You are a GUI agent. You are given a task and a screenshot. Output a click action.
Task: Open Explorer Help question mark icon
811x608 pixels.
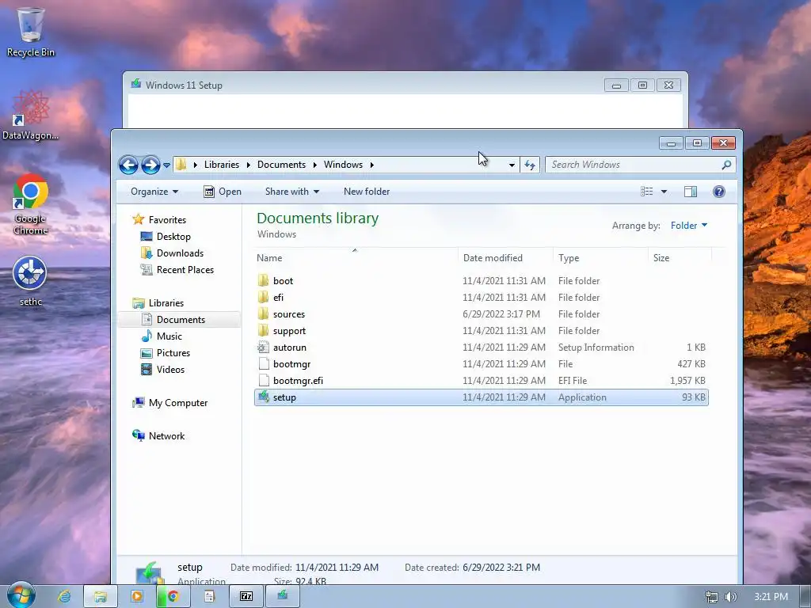pyautogui.click(x=719, y=192)
